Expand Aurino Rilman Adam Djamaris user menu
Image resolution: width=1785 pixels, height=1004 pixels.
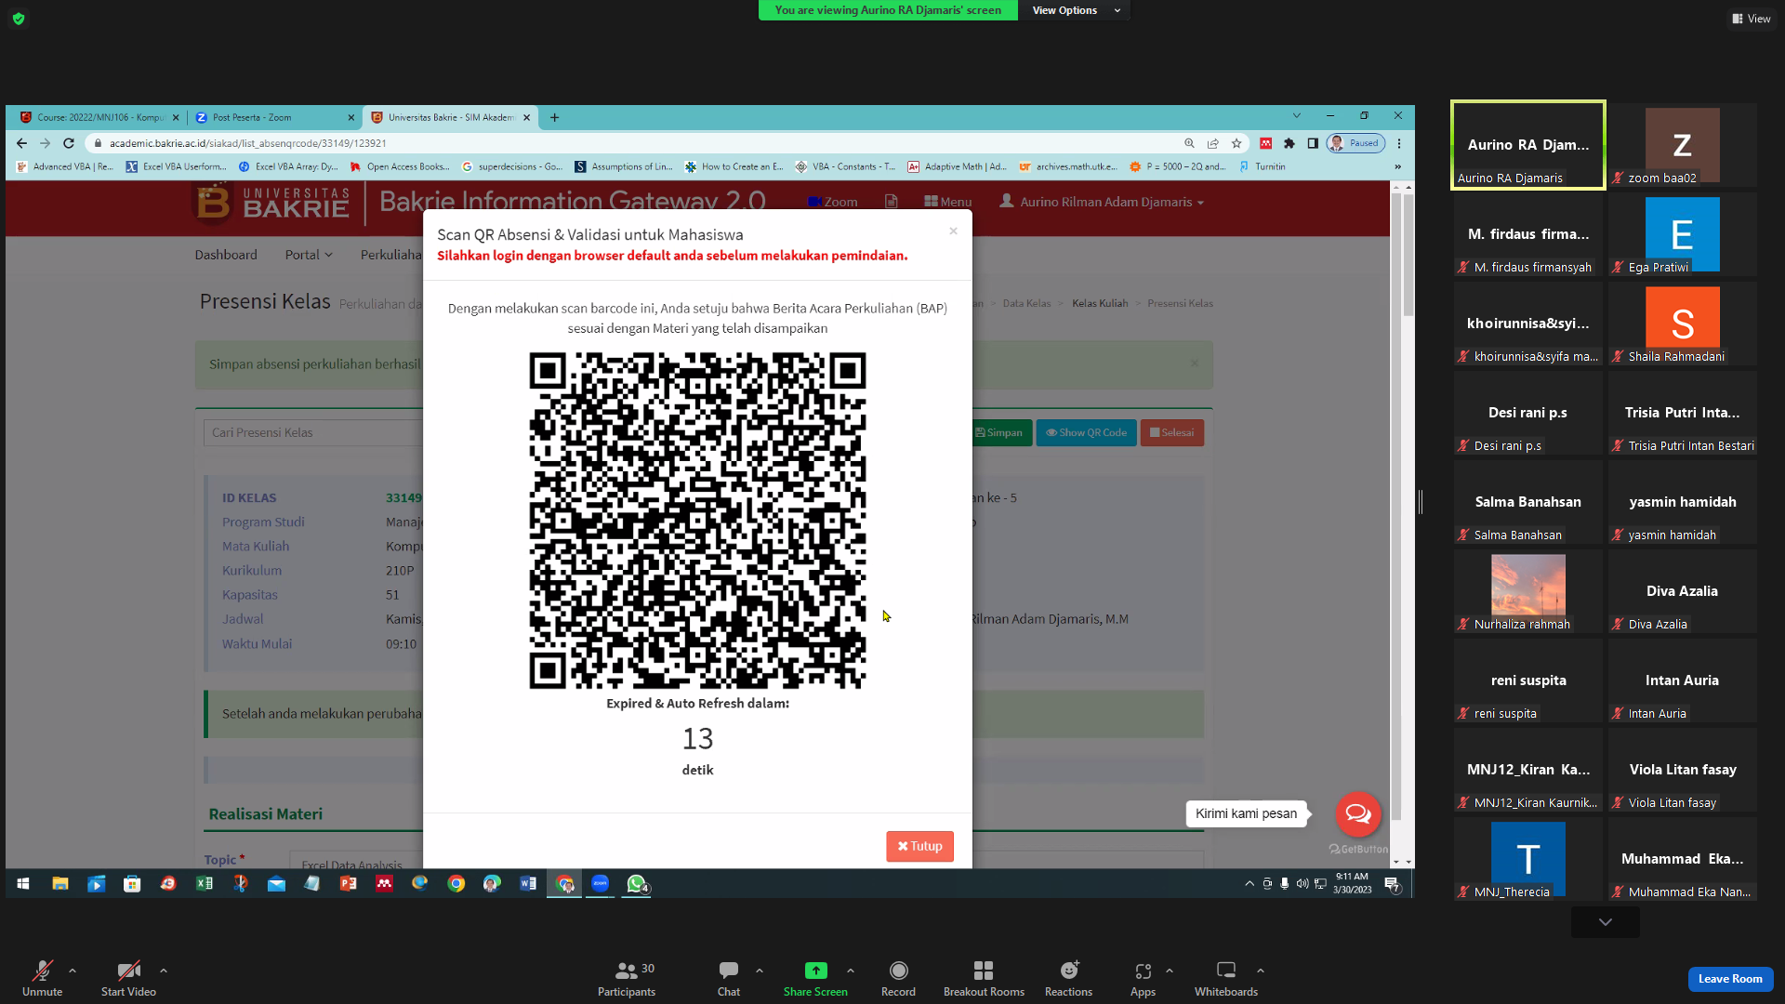[1102, 202]
